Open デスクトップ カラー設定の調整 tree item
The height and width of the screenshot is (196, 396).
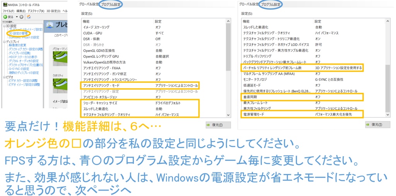[26, 49]
